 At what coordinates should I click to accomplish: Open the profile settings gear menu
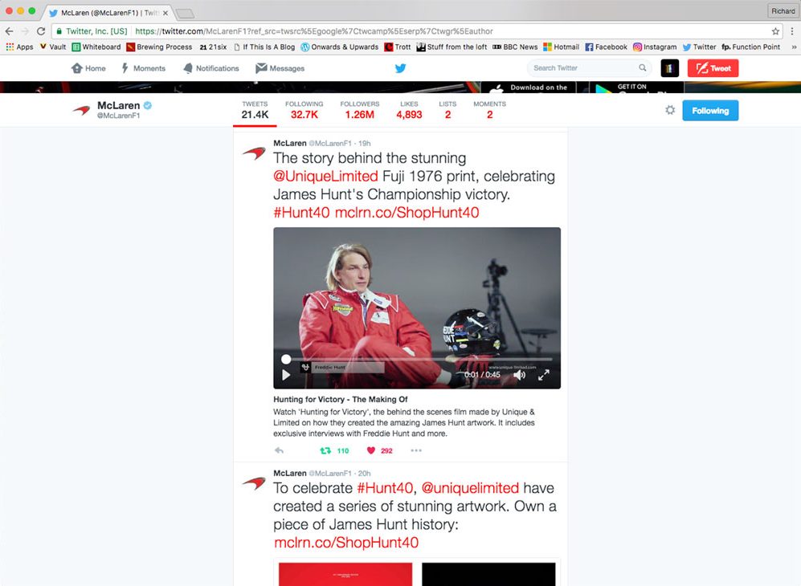[x=670, y=110]
